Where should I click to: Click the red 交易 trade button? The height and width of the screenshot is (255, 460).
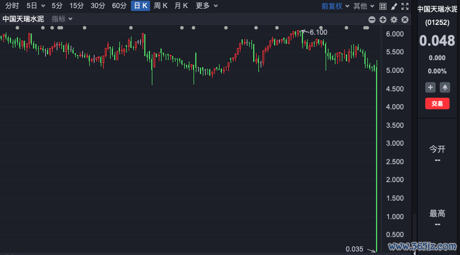437,104
